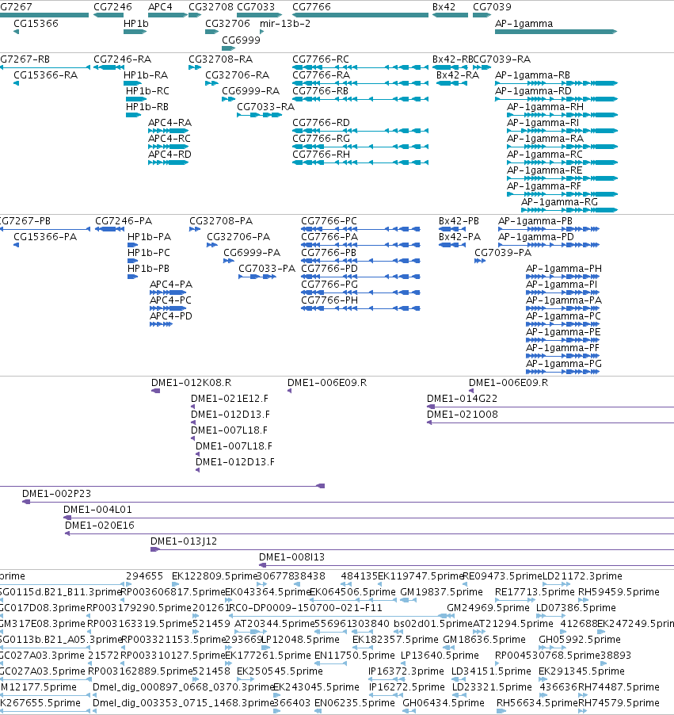Select protein label AP-1gamma-PG
Screen dimensions: 674x715
564,363
